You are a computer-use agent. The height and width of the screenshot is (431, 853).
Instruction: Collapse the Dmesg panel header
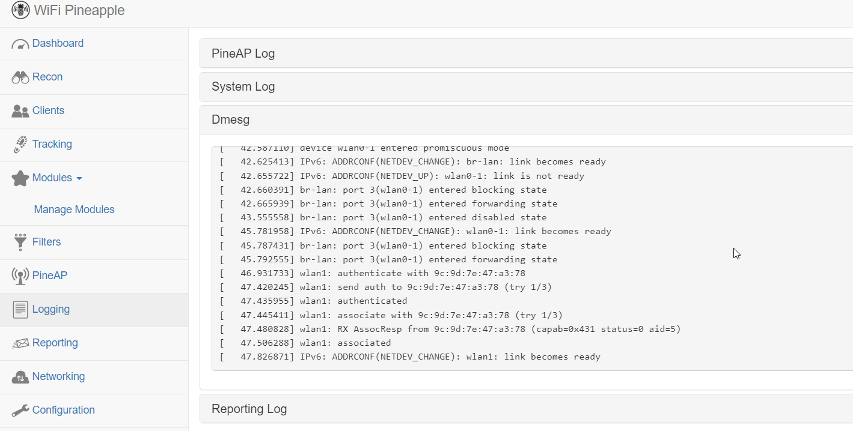pyautogui.click(x=526, y=119)
